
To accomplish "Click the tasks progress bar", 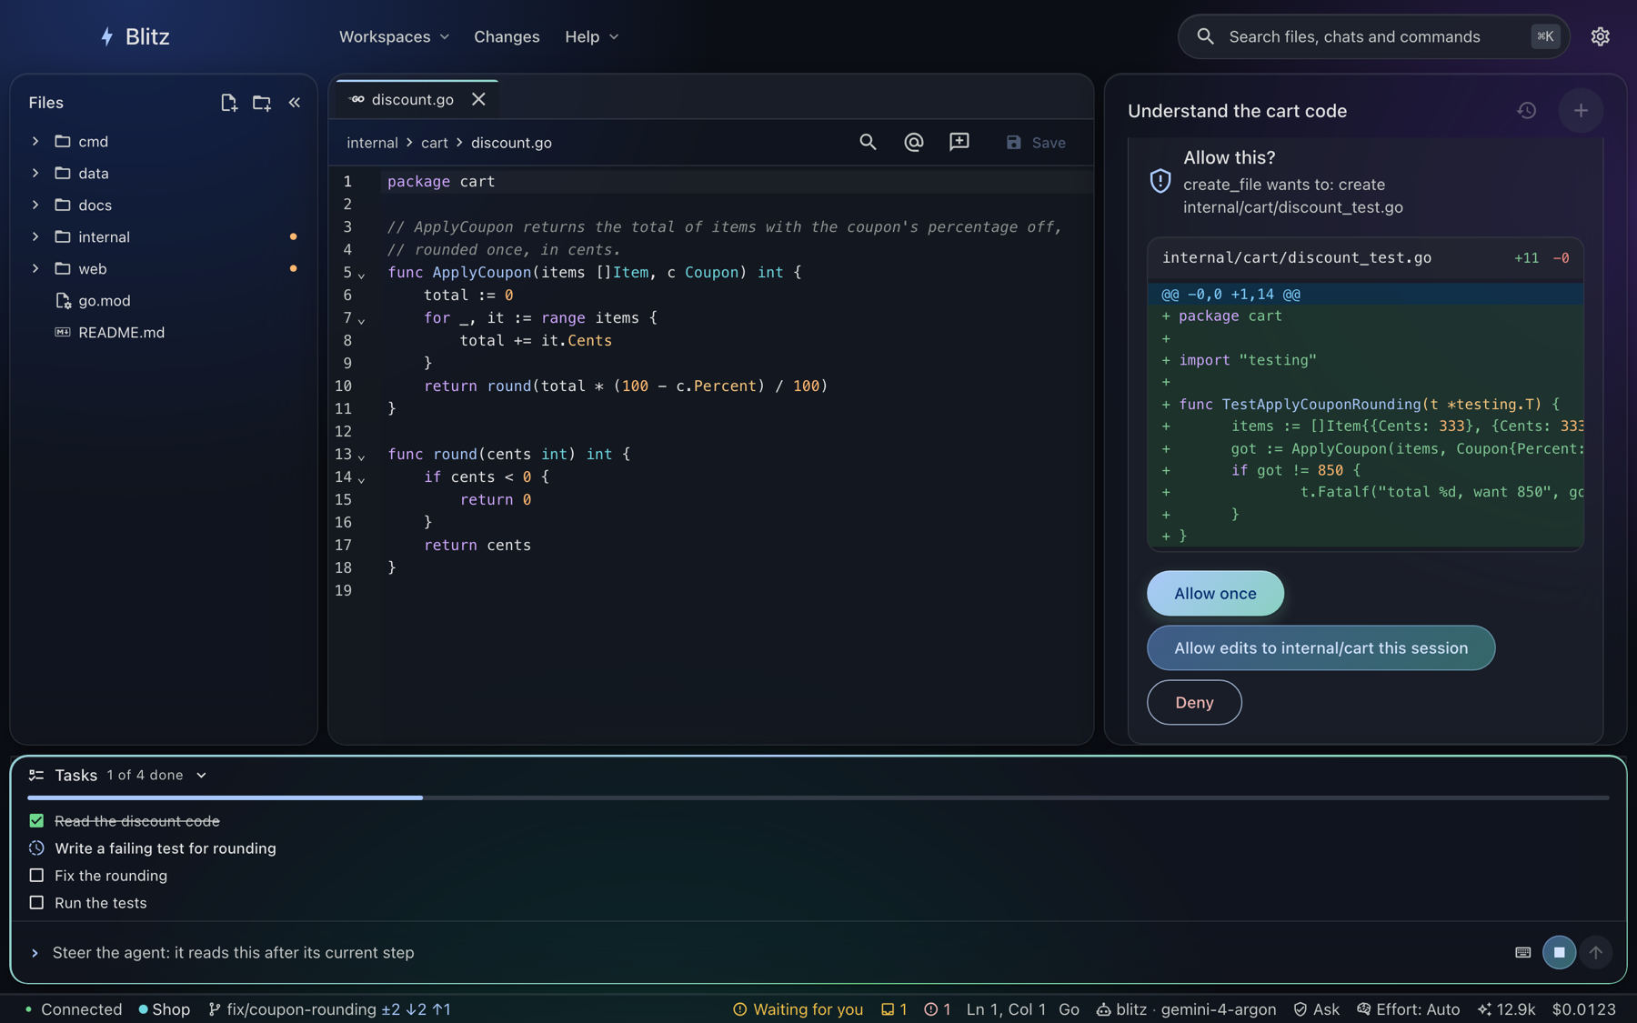I will (818, 797).
